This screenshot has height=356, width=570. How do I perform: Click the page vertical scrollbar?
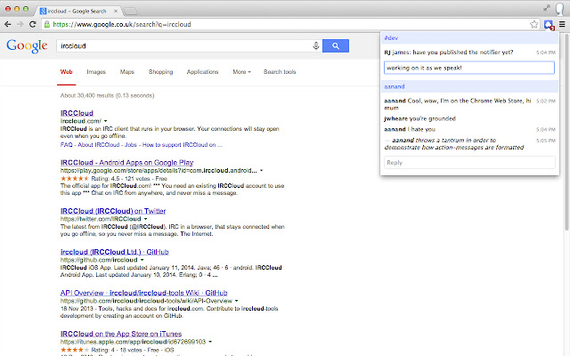coord(566,131)
